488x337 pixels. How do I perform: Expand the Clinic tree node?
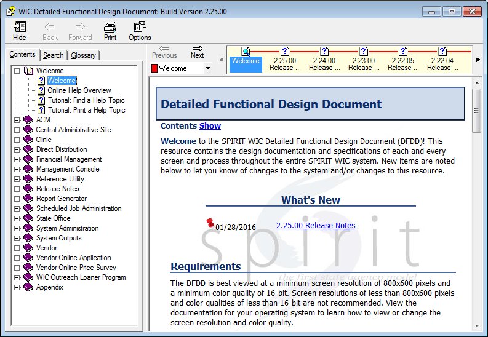click(x=17, y=140)
